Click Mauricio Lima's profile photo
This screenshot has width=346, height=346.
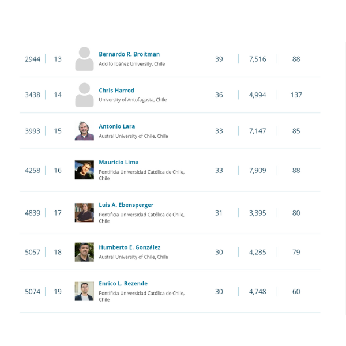coord(84,170)
